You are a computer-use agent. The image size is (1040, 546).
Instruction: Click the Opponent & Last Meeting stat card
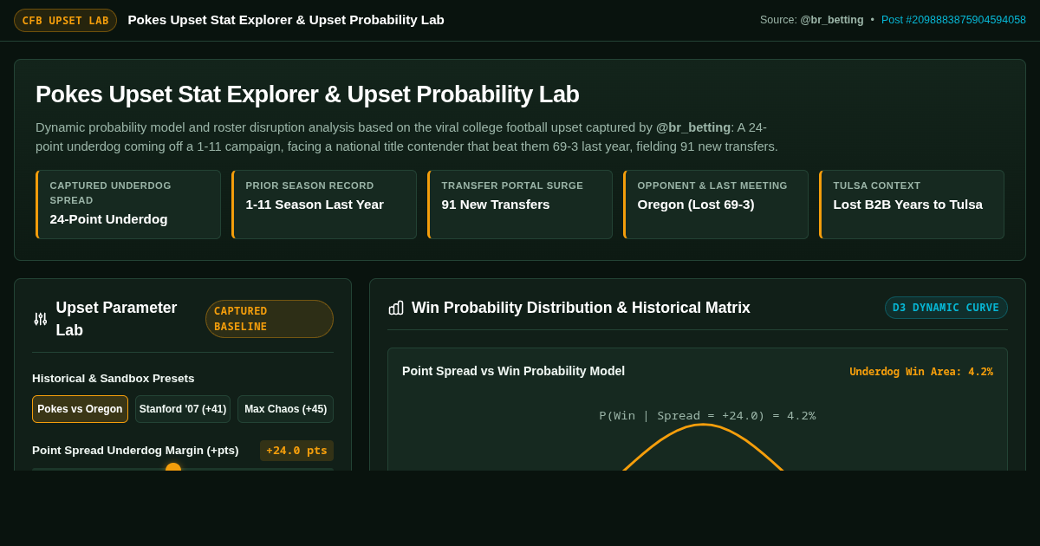[x=716, y=205]
